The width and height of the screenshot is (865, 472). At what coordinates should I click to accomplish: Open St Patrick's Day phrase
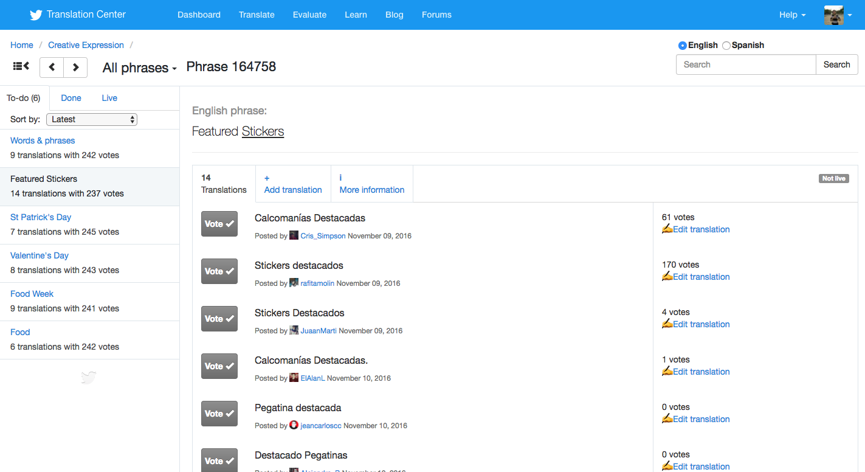click(41, 217)
